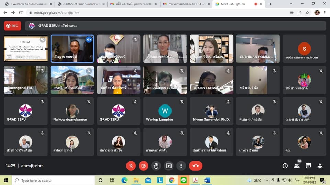Viewport: 330px width, 185px height.
Task: Click the red REC recording indicator
Action: pos(12,26)
